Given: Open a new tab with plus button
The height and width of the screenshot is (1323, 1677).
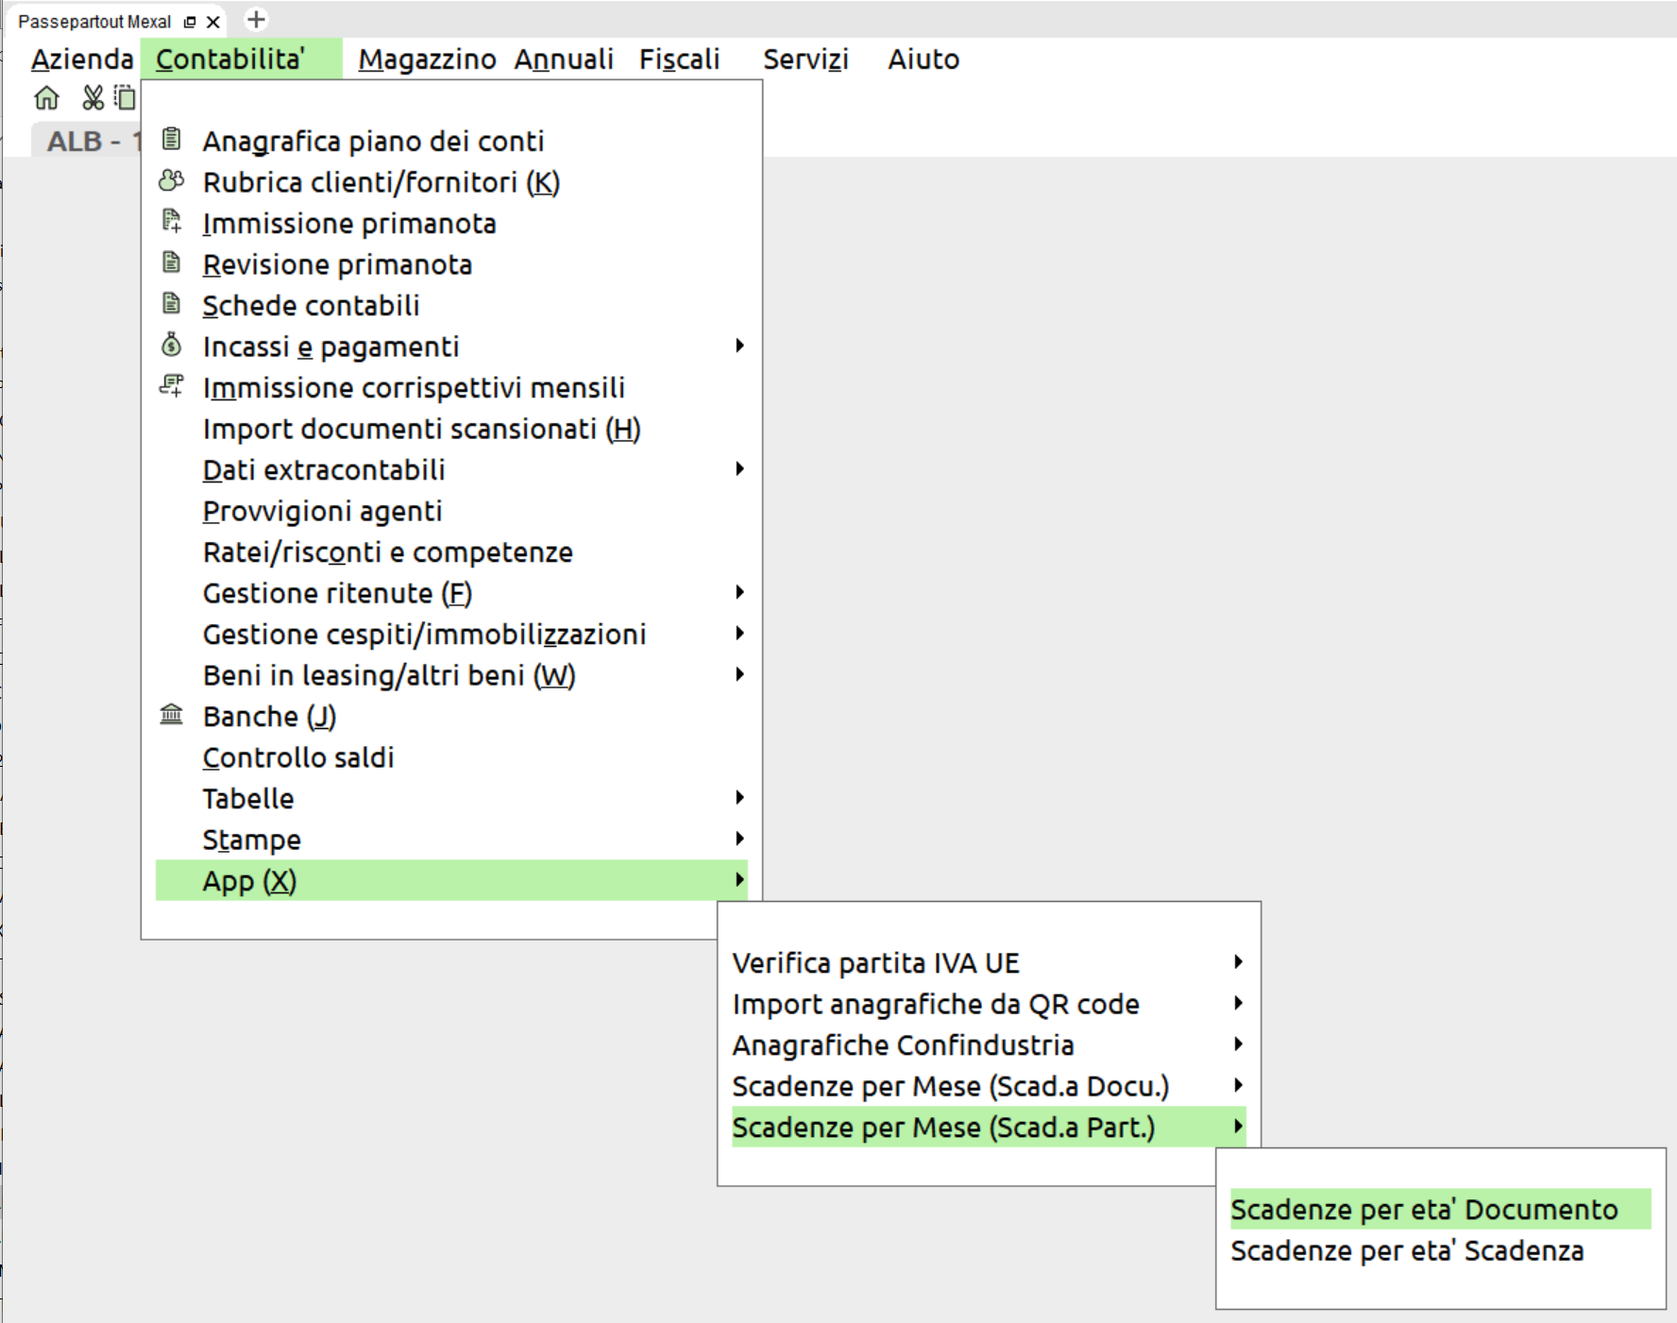Looking at the screenshot, I should (256, 20).
